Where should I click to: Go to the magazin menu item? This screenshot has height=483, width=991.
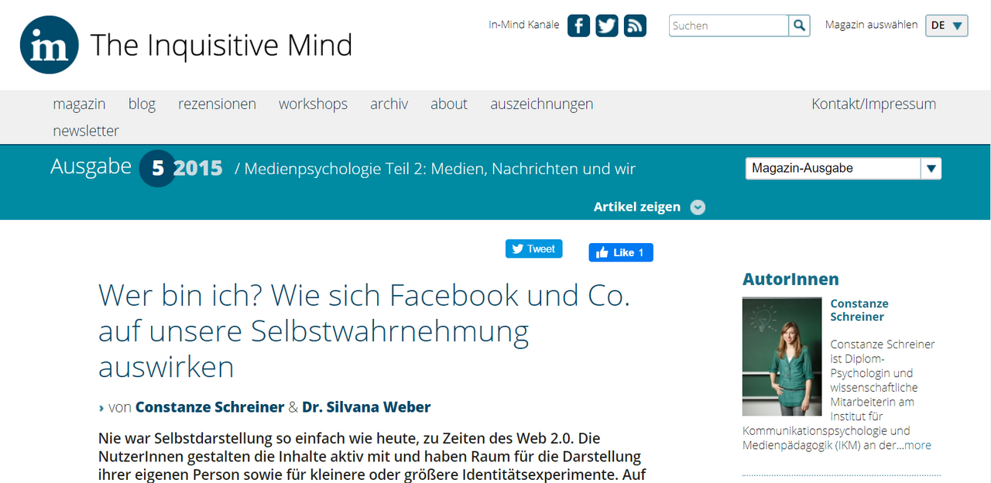tap(79, 104)
